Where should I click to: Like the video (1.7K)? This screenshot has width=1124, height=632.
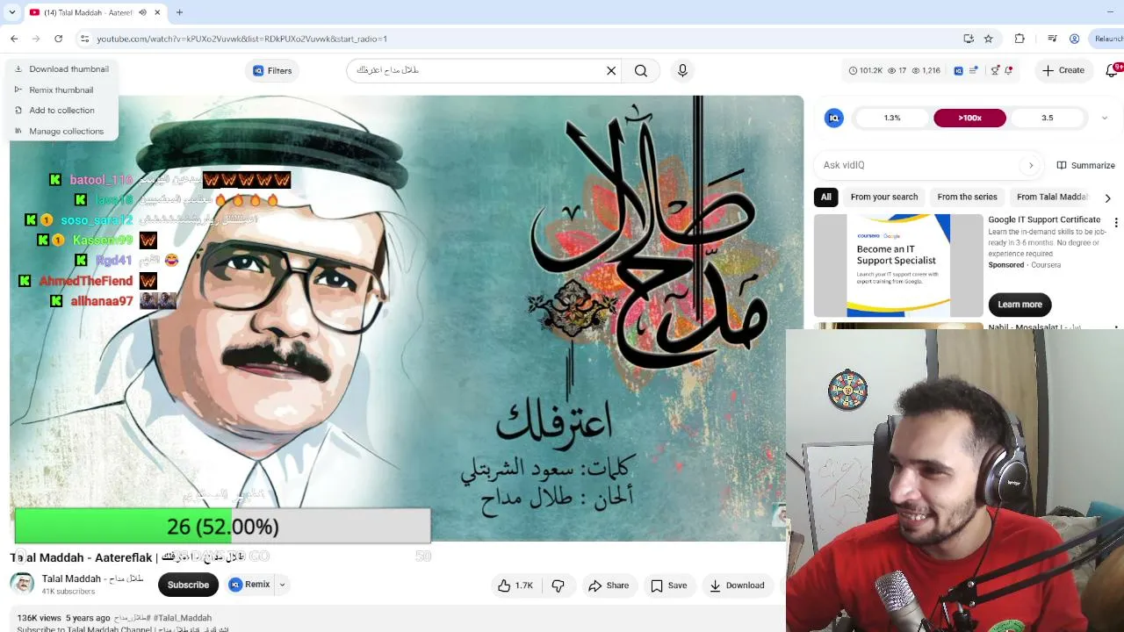515,585
